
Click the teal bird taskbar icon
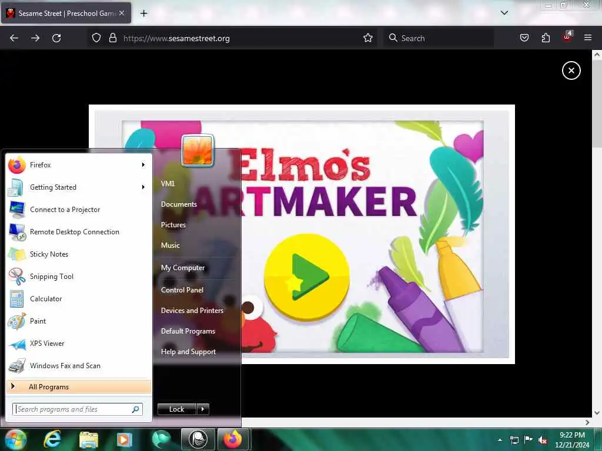[161, 439]
